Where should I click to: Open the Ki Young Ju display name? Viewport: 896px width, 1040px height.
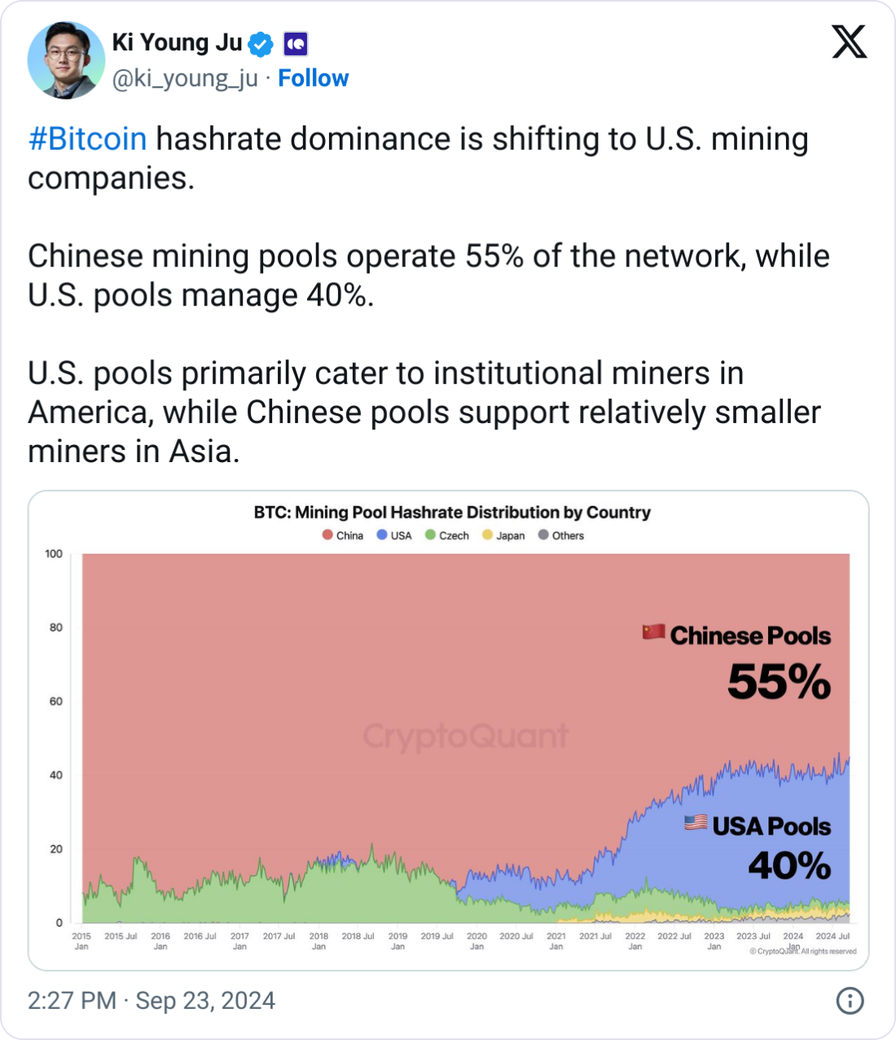tap(177, 42)
